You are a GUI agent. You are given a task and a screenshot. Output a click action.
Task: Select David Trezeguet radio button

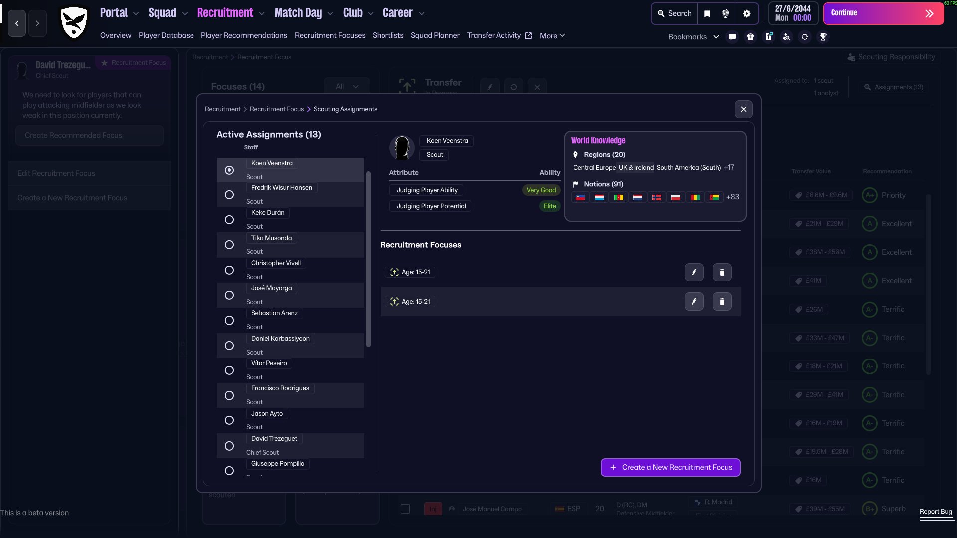(229, 446)
